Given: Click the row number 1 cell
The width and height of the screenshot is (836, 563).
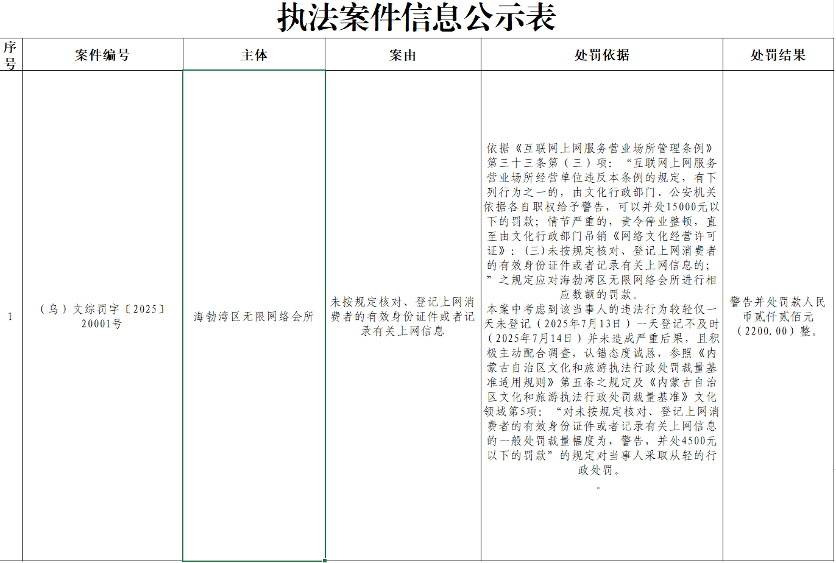Looking at the screenshot, I should [10, 316].
